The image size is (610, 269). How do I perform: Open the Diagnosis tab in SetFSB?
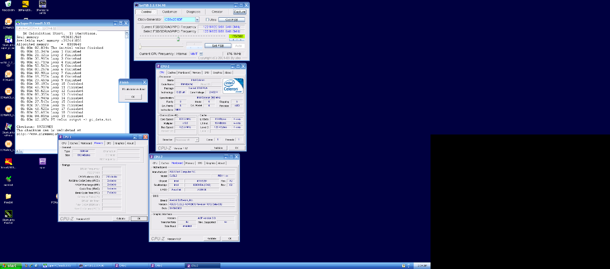193,12
